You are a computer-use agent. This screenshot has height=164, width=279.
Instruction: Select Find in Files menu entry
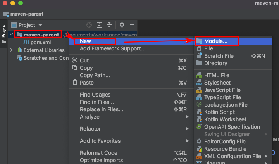131,102
